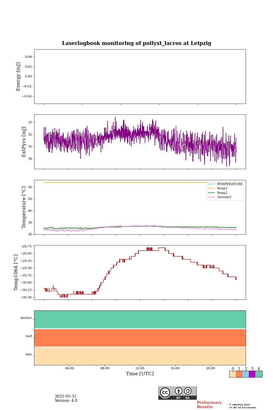Click the shutter row label

(x=26, y=318)
